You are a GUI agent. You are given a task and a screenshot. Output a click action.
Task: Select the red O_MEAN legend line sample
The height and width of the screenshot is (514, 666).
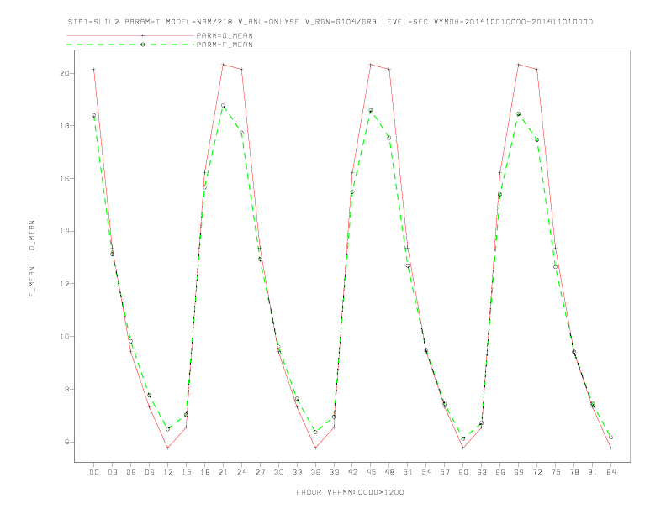coord(130,35)
